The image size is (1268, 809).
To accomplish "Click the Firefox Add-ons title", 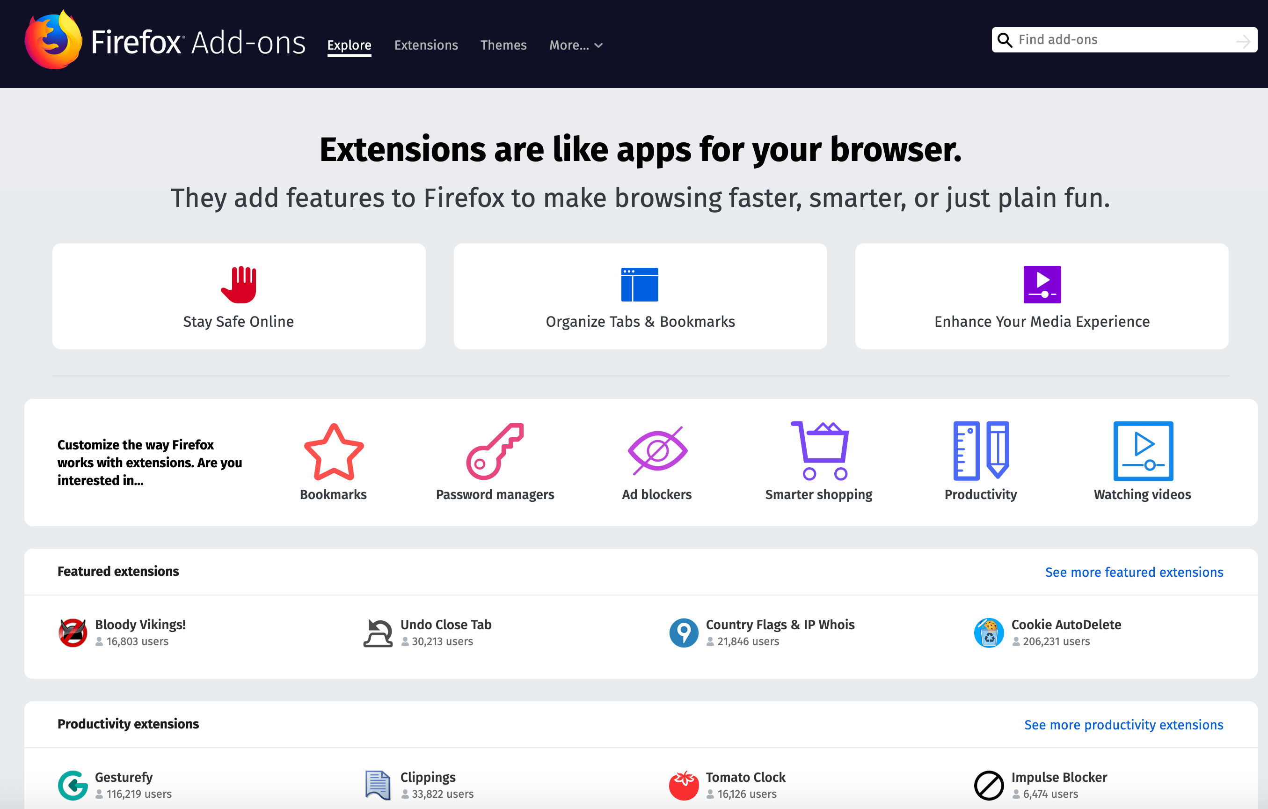I will click(x=198, y=42).
